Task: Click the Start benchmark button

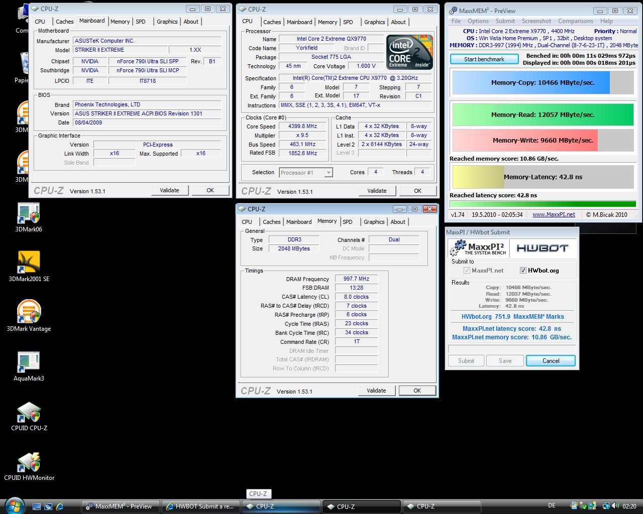Action: click(484, 59)
